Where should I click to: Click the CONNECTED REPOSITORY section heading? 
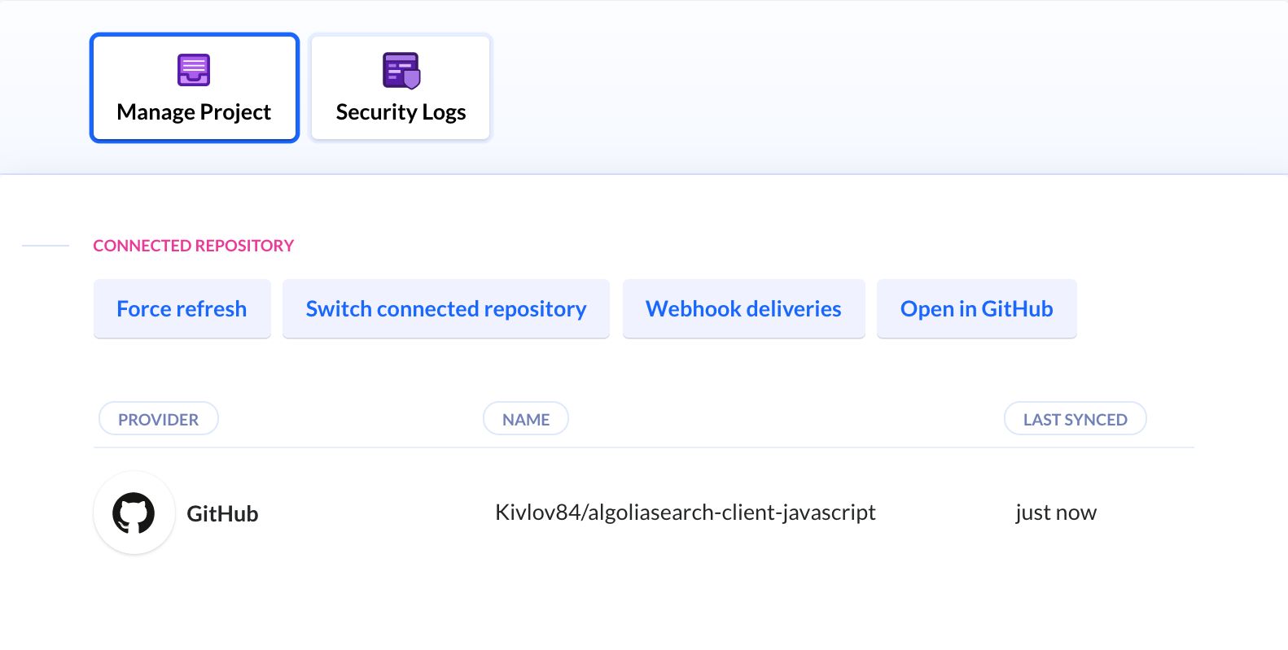[x=194, y=246]
